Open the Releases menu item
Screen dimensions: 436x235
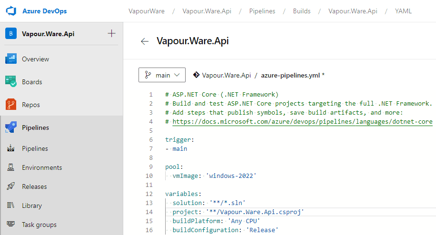(34, 186)
